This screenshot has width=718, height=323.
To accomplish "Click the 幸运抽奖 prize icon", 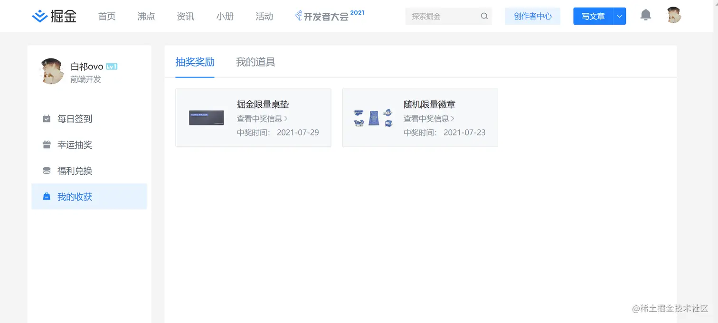I will (x=47, y=144).
